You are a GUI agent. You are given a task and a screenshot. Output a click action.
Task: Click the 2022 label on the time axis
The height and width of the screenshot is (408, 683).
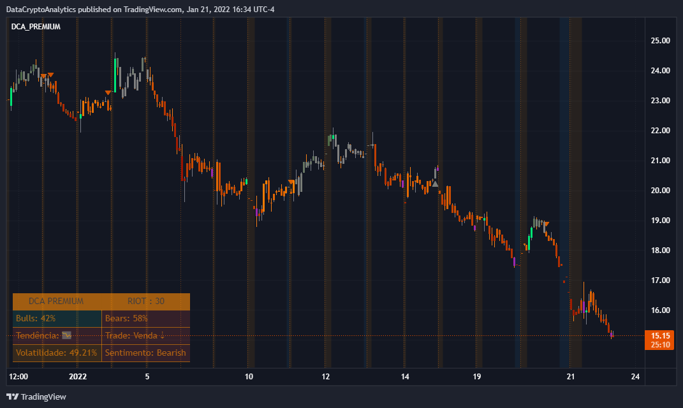[x=77, y=377]
